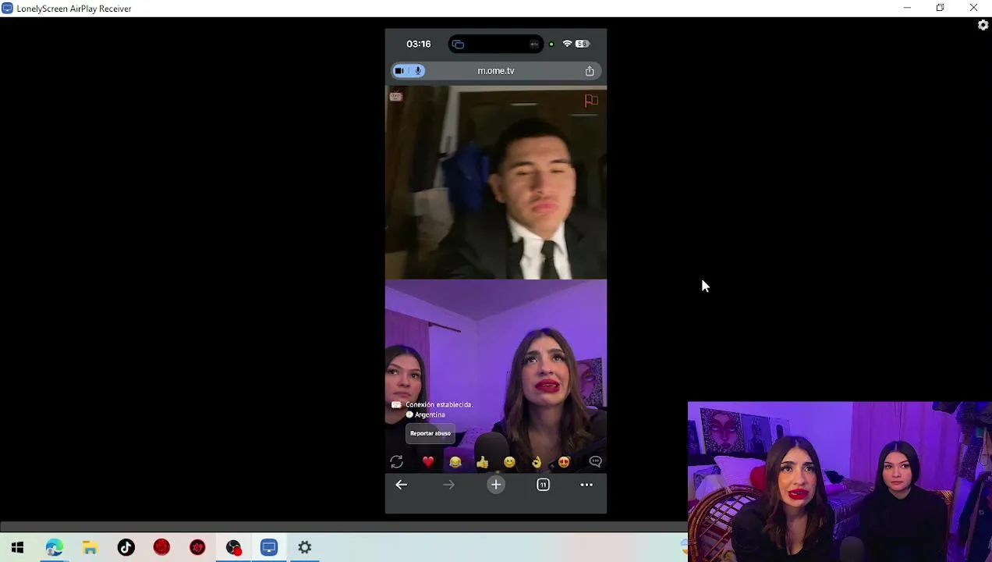Click the Reportar abuso button

pos(430,433)
